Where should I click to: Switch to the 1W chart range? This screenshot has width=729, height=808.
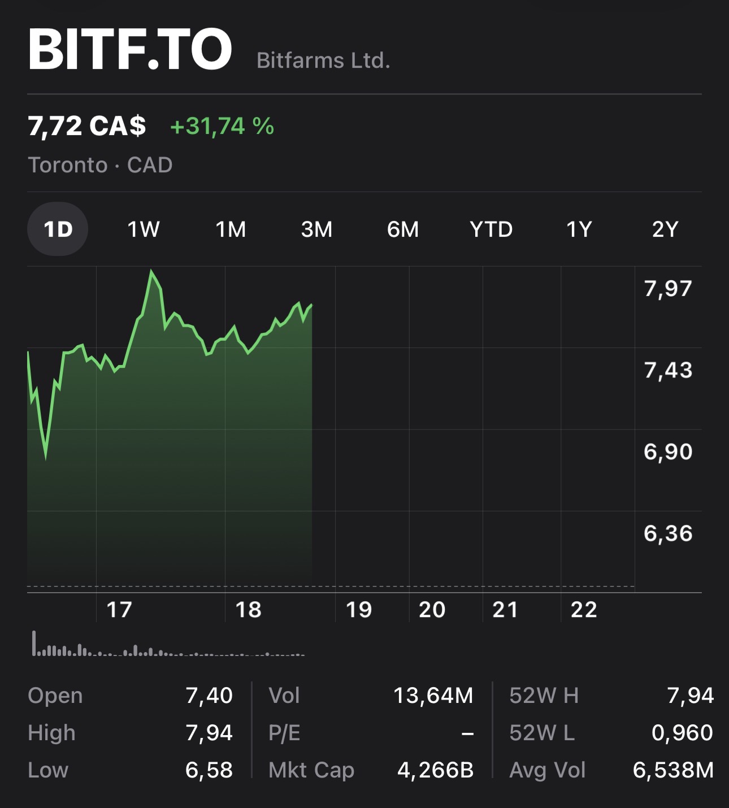(x=144, y=229)
